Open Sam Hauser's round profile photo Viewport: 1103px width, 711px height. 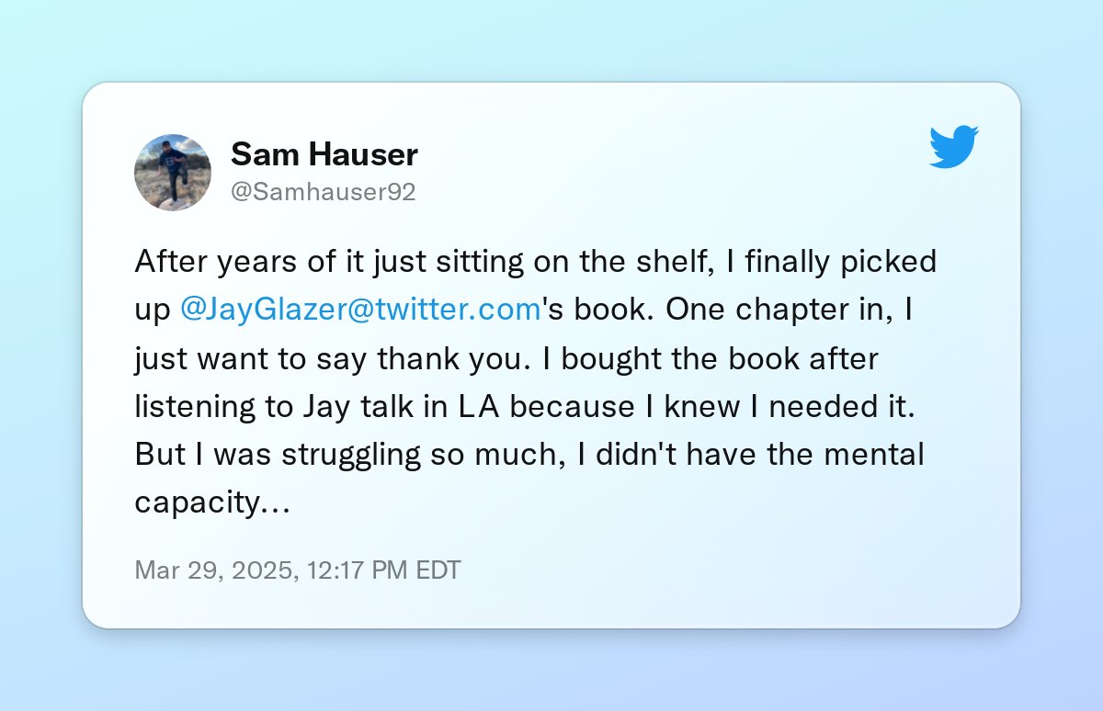(173, 173)
